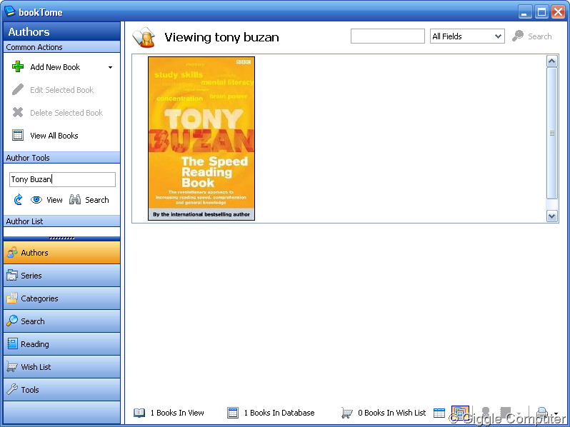Click the pencil Edit Selected Book icon
Image resolution: width=570 pixels, height=427 pixels.
click(18, 90)
